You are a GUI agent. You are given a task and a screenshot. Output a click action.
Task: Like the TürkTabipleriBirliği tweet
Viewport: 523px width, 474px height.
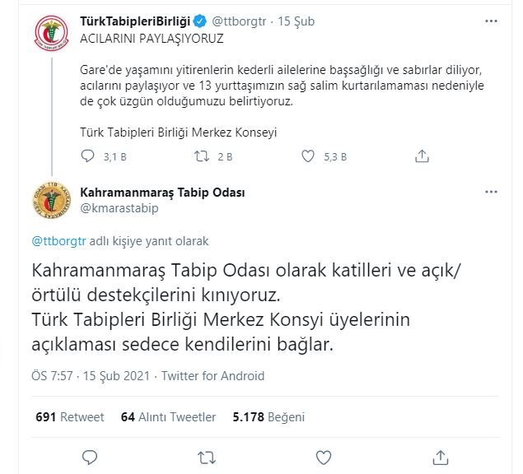click(x=309, y=156)
